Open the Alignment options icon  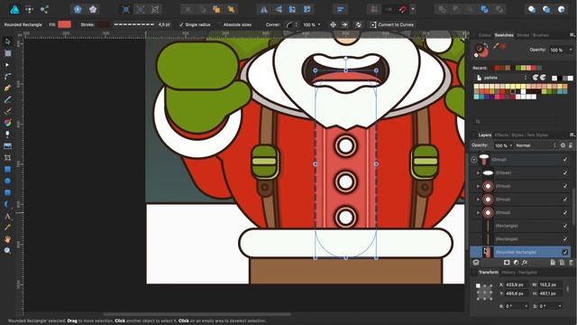341,10
